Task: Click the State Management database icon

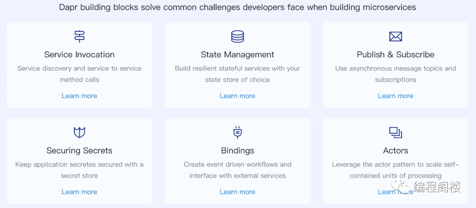Action: (238, 36)
